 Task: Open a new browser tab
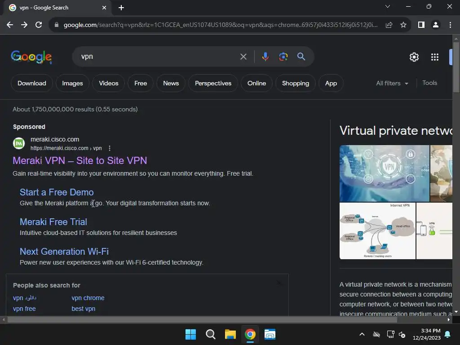[x=121, y=8]
